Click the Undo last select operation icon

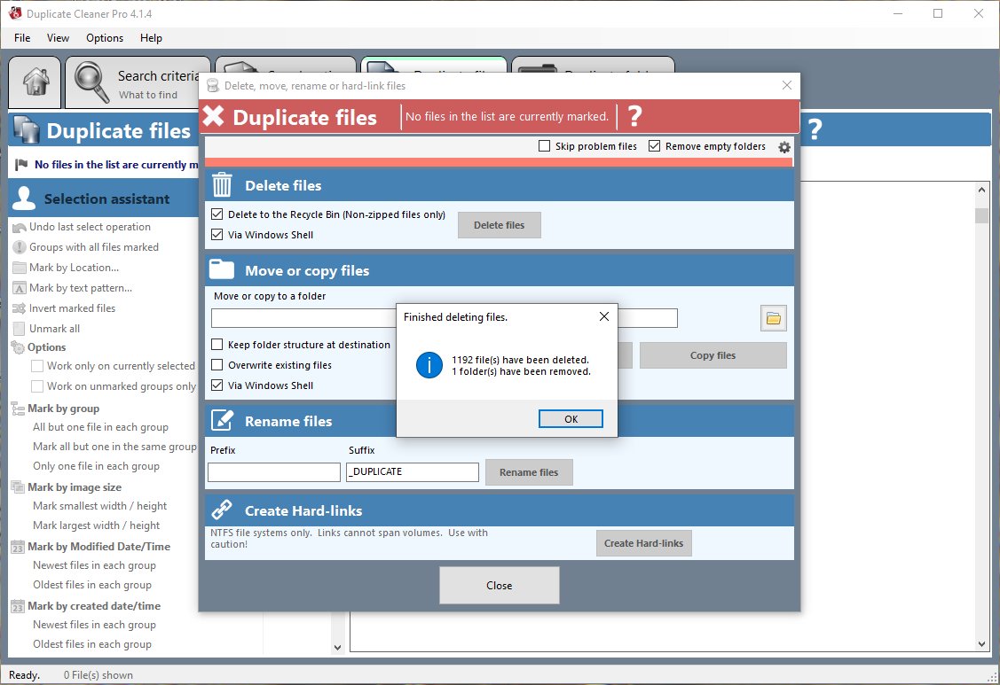[x=20, y=227]
